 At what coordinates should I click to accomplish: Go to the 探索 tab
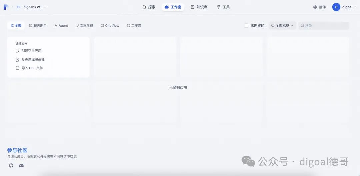pyautogui.click(x=149, y=7)
